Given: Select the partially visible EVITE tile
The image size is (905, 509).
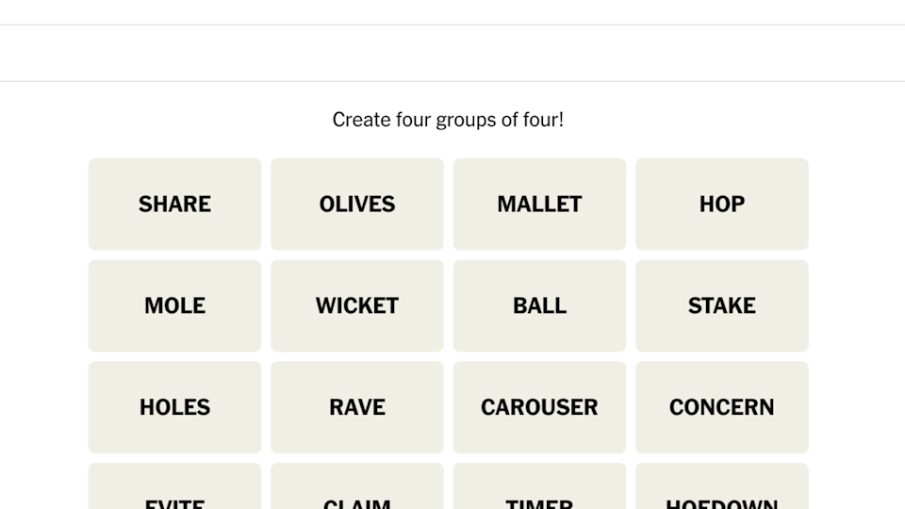Looking at the screenshot, I should pos(174,488).
